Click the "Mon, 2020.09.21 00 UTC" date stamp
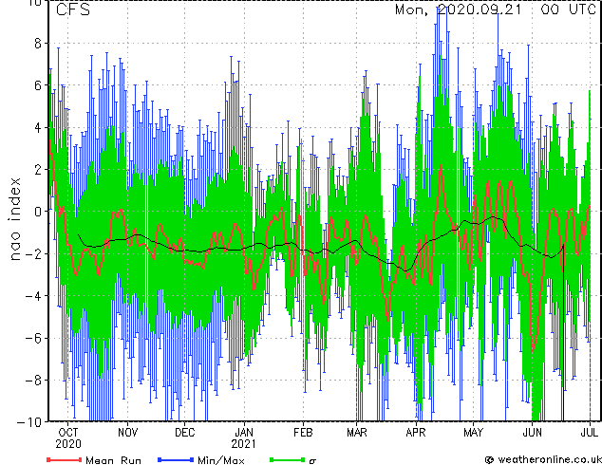This screenshot has width=602, height=465. click(x=496, y=9)
